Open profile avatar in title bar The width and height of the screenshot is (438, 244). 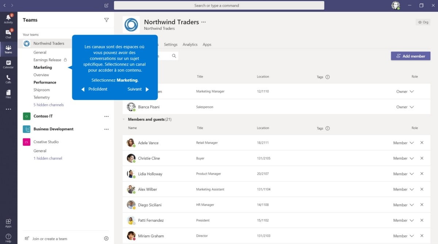[396, 5]
